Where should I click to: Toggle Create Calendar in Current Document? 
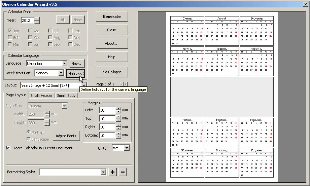8,148
